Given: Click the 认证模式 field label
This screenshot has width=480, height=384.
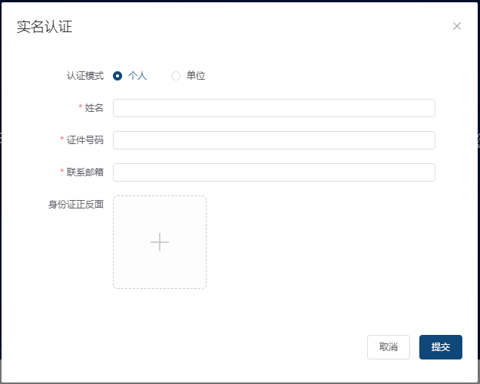Looking at the screenshot, I should [85, 76].
